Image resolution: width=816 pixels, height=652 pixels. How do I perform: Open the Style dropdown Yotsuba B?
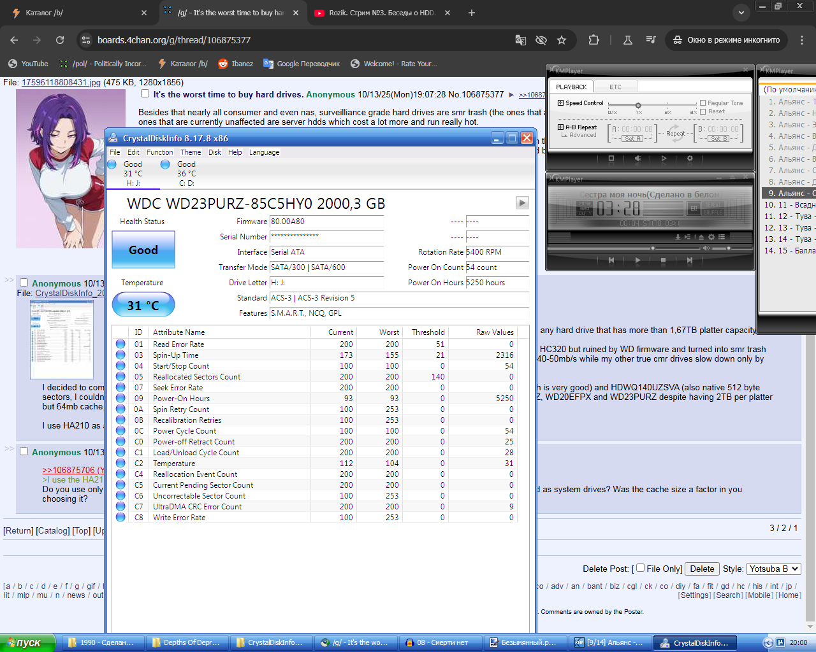(773, 569)
